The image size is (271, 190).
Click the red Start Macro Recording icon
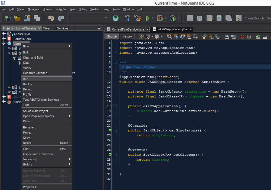coord(243,37)
